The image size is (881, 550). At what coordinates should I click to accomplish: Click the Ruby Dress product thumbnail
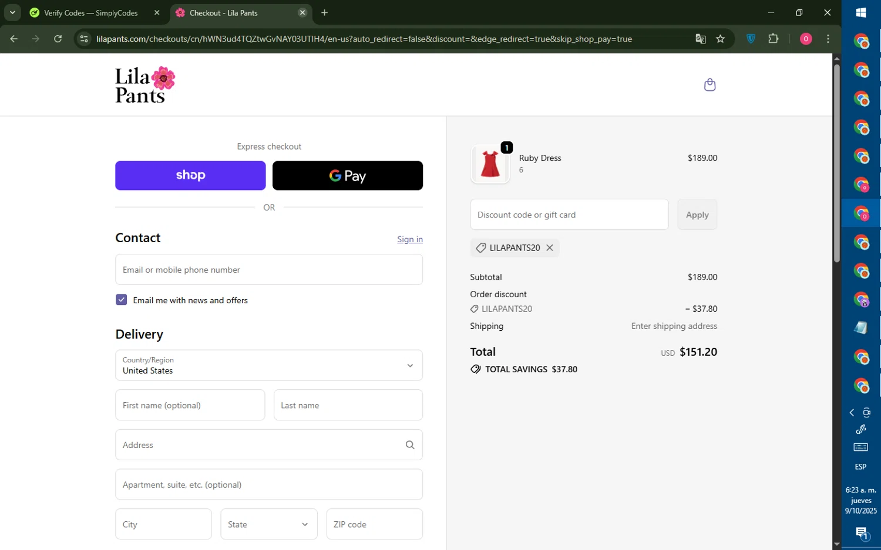490,164
